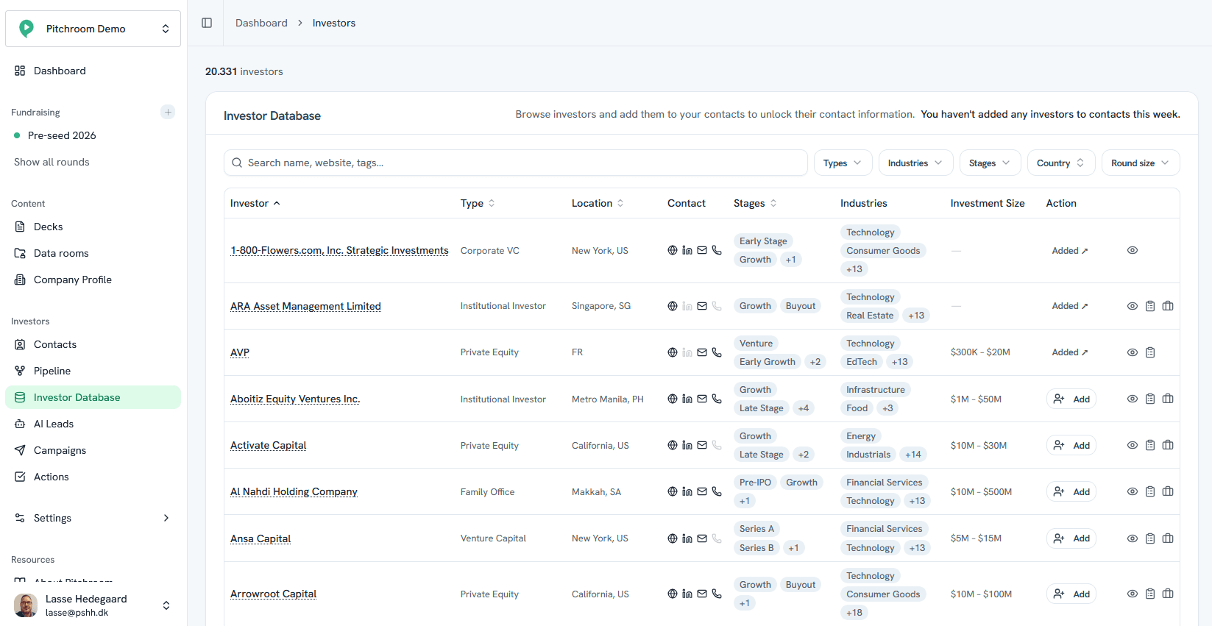This screenshot has height=626, width=1212.
Task: Open Data rooms in the sidebar
Action: click(x=93, y=253)
